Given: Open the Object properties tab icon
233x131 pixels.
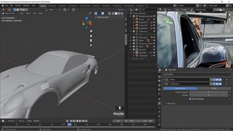Looking at the screenshot, I should pyautogui.click(x=159, y=99).
